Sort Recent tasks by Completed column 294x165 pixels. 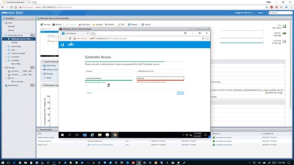tap(267, 133)
